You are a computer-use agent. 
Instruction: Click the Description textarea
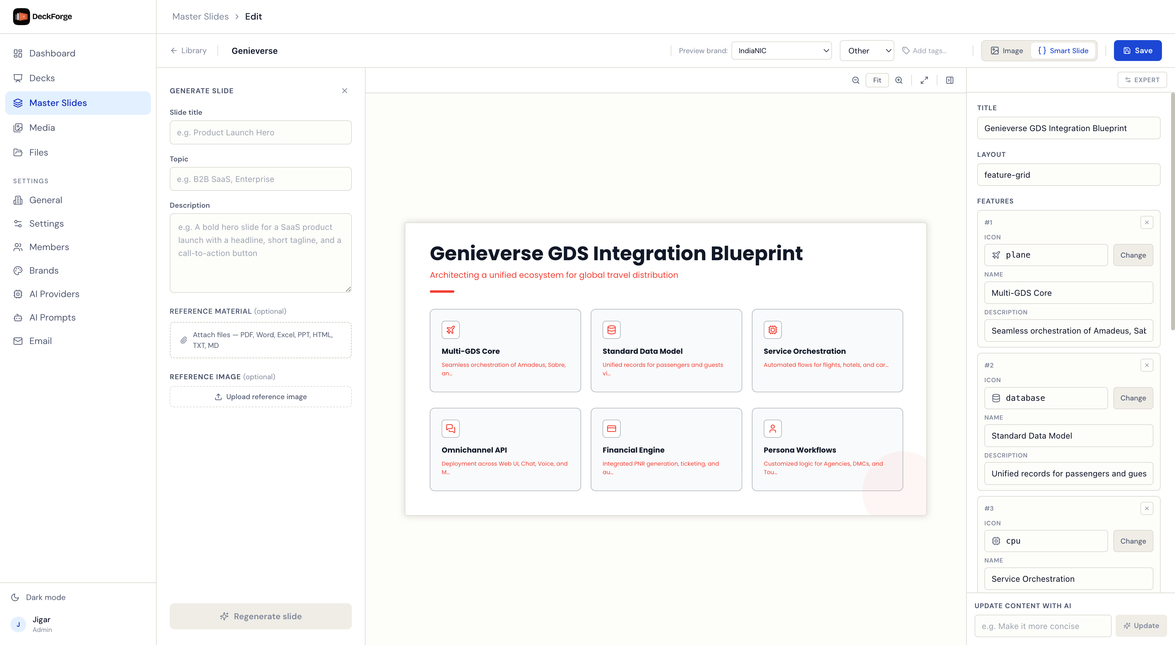click(x=260, y=253)
